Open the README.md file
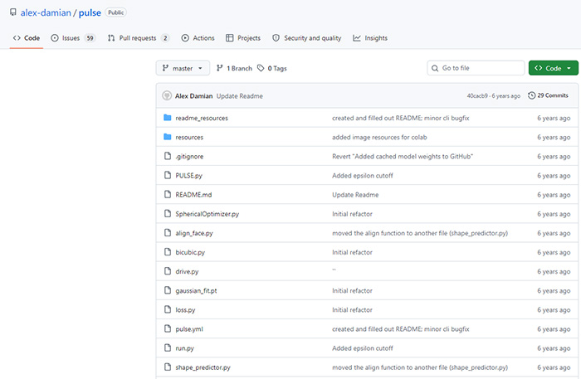Viewport: 581px width, 379px height. [x=193, y=195]
